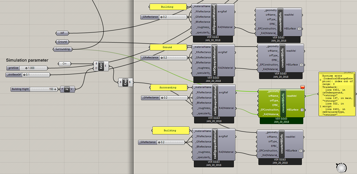Select the Crv curve parameter
Viewport: 357px width, 174px height.
(x=65, y=64)
